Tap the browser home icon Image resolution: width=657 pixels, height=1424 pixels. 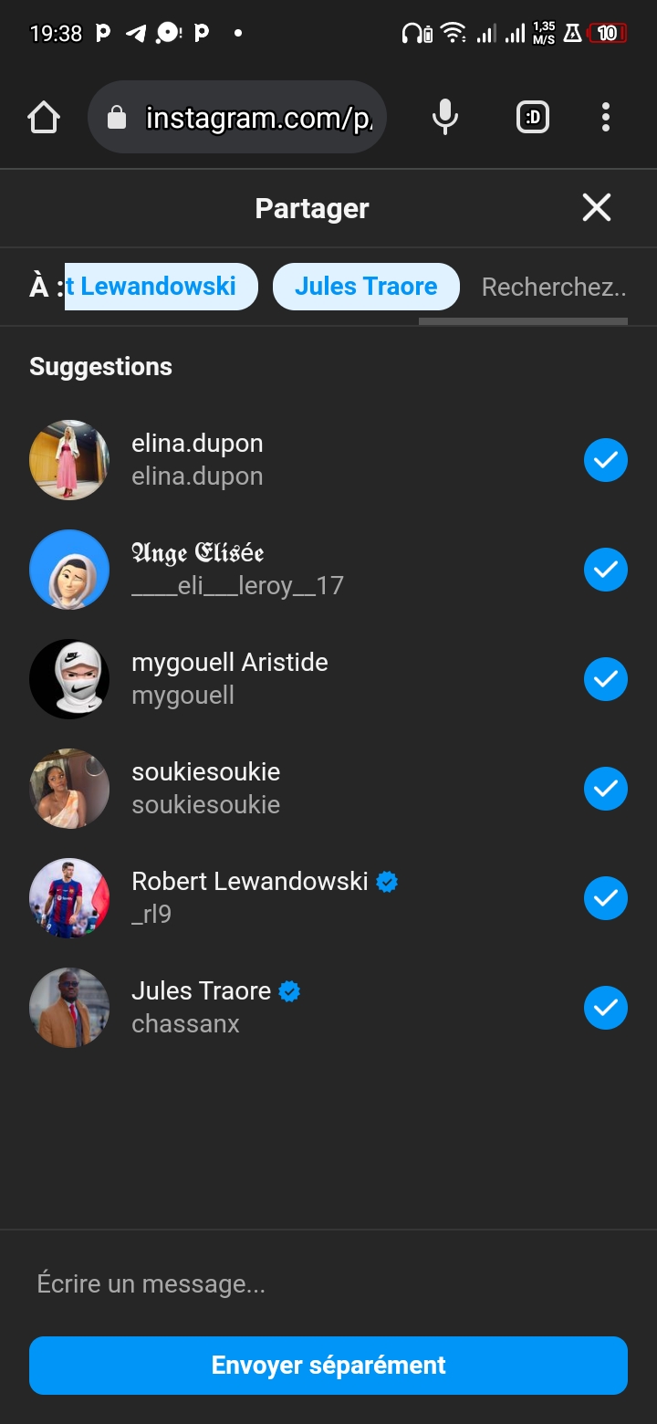(44, 118)
